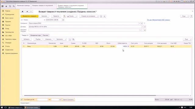Expand the Договор dropdown arrow

(x=143, y=27)
